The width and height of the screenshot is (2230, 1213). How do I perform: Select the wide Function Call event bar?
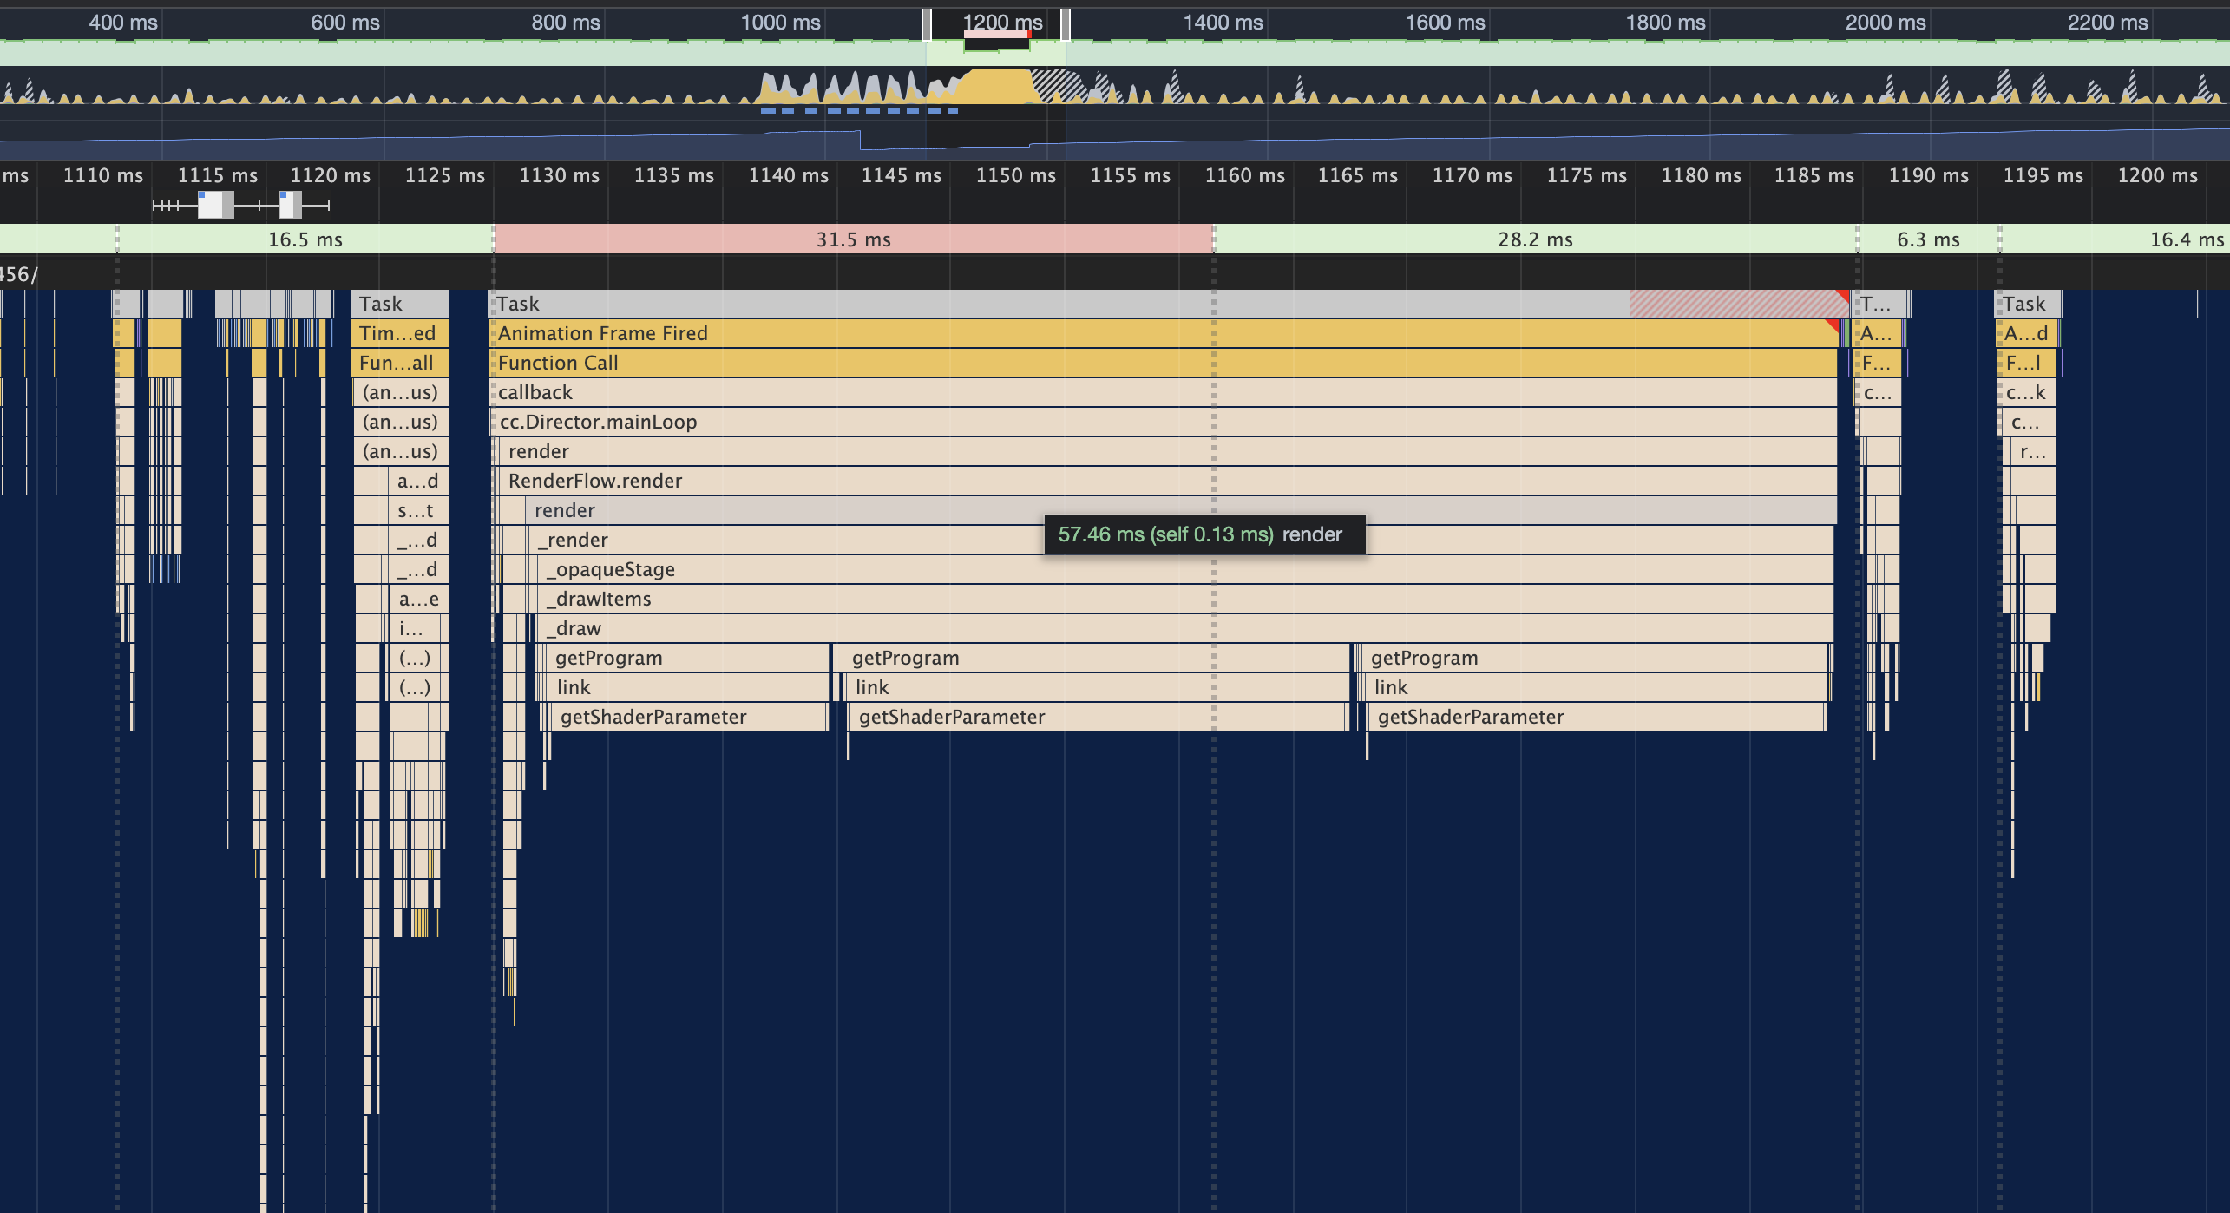point(1041,363)
